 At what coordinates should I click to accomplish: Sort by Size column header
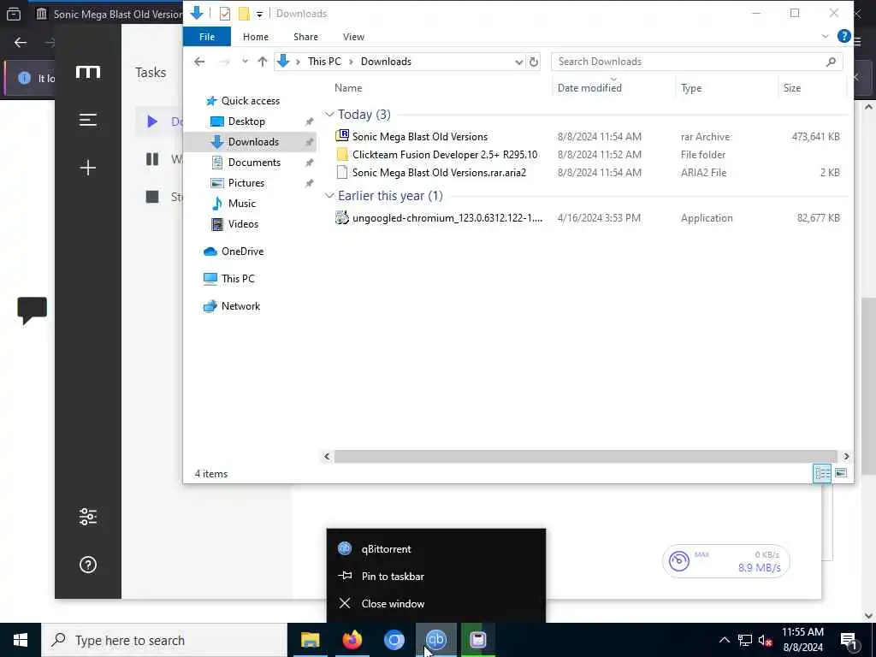(x=791, y=88)
